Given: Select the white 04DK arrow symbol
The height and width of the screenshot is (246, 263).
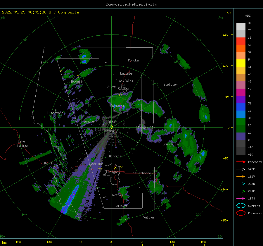Looking at the screenshot, I should point(241,169).
